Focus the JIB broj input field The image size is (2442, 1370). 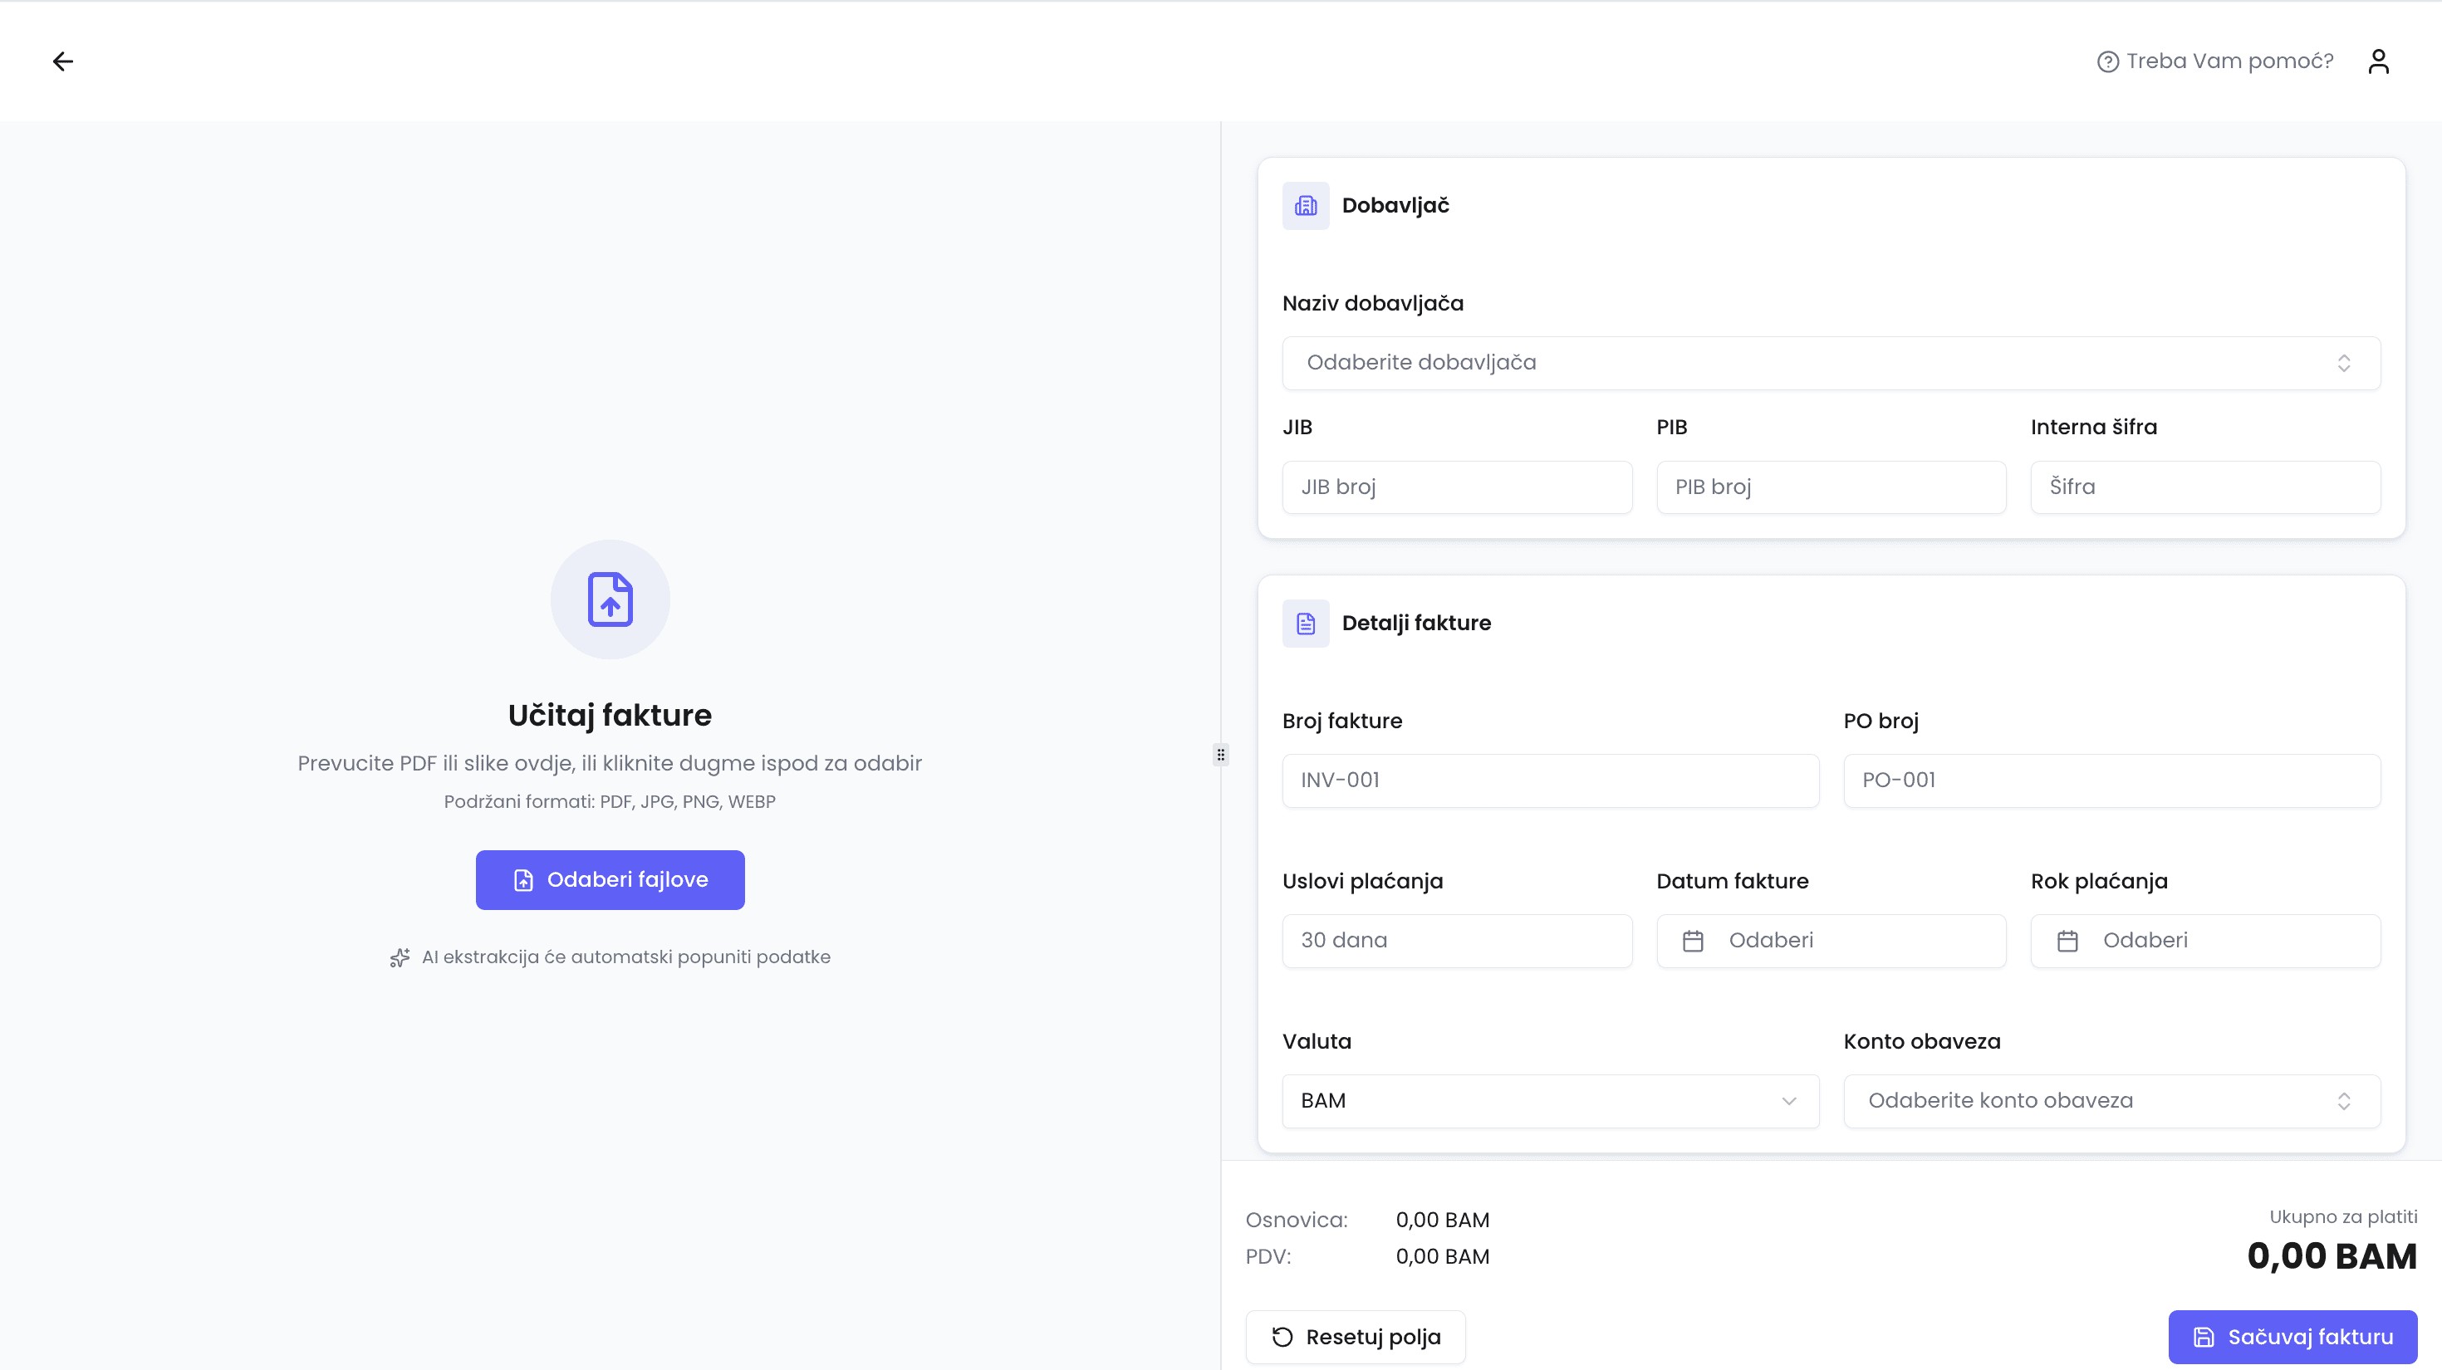click(x=1456, y=487)
